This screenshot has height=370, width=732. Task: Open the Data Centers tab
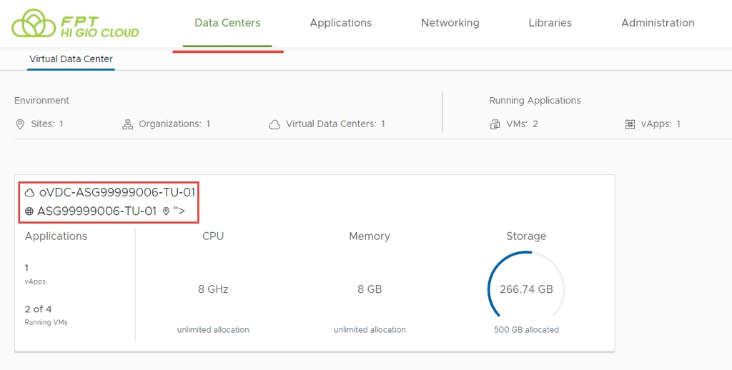227,23
